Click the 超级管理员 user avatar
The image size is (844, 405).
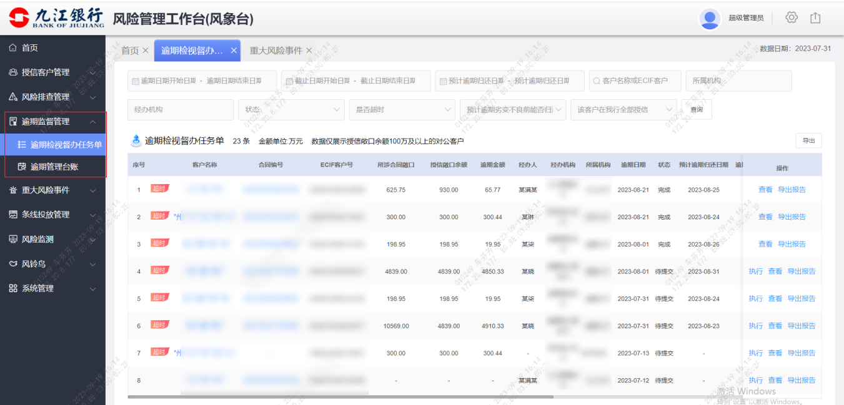pyautogui.click(x=710, y=19)
